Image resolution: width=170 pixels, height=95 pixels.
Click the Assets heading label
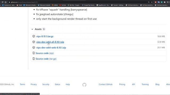(x=38, y=29)
